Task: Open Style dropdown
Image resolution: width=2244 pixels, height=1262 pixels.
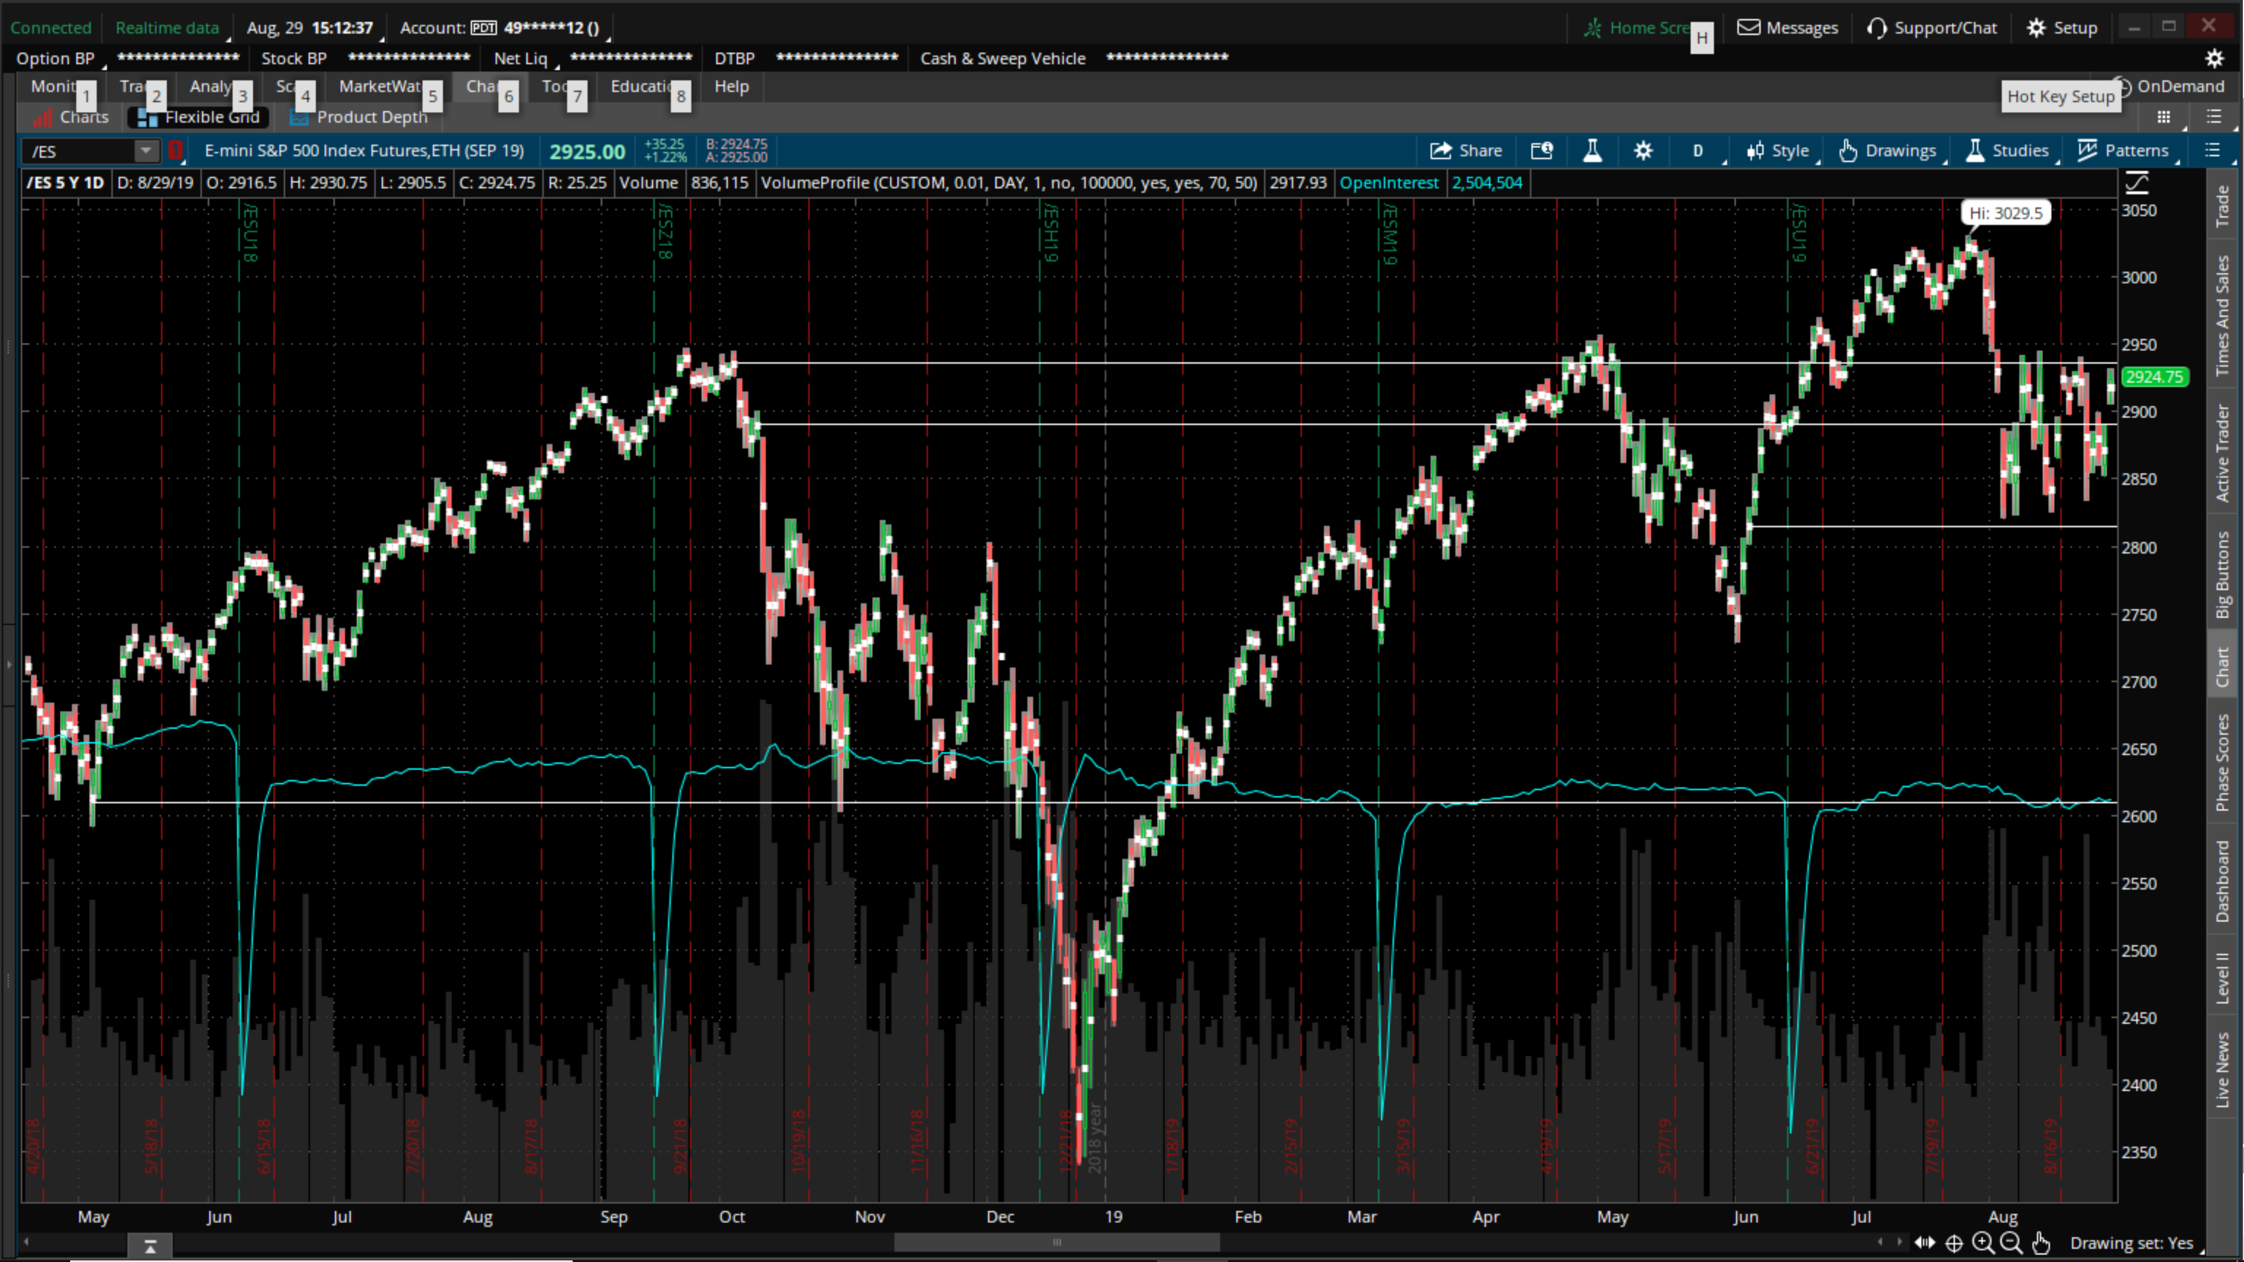Action: click(1779, 151)
